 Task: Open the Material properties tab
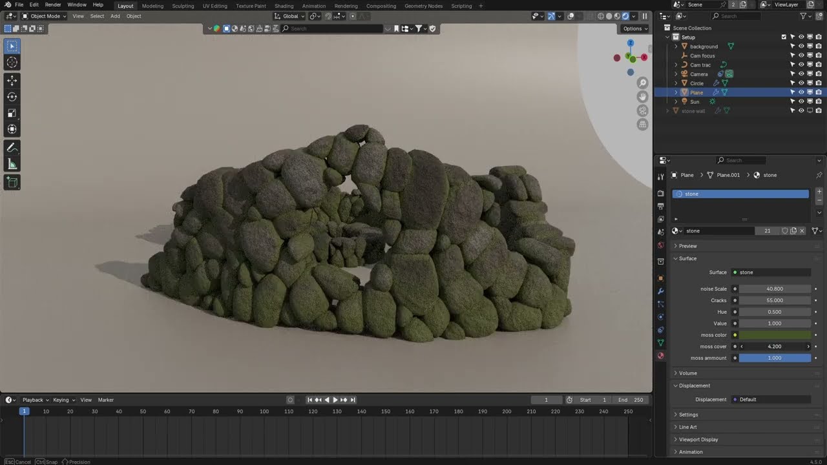(660, 356)
